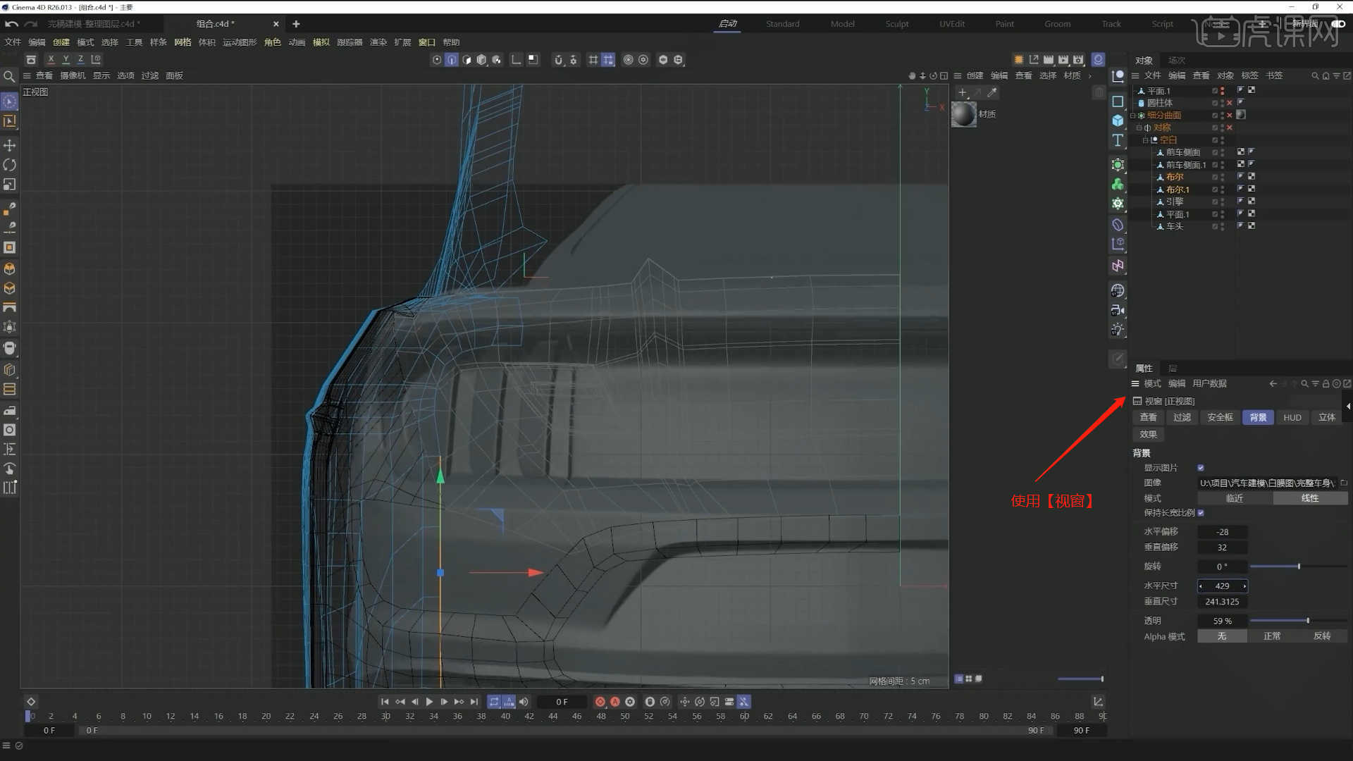1353x761 pixels.
Task: Click the null object icon in palette
Action: (x=1118, y=76)
